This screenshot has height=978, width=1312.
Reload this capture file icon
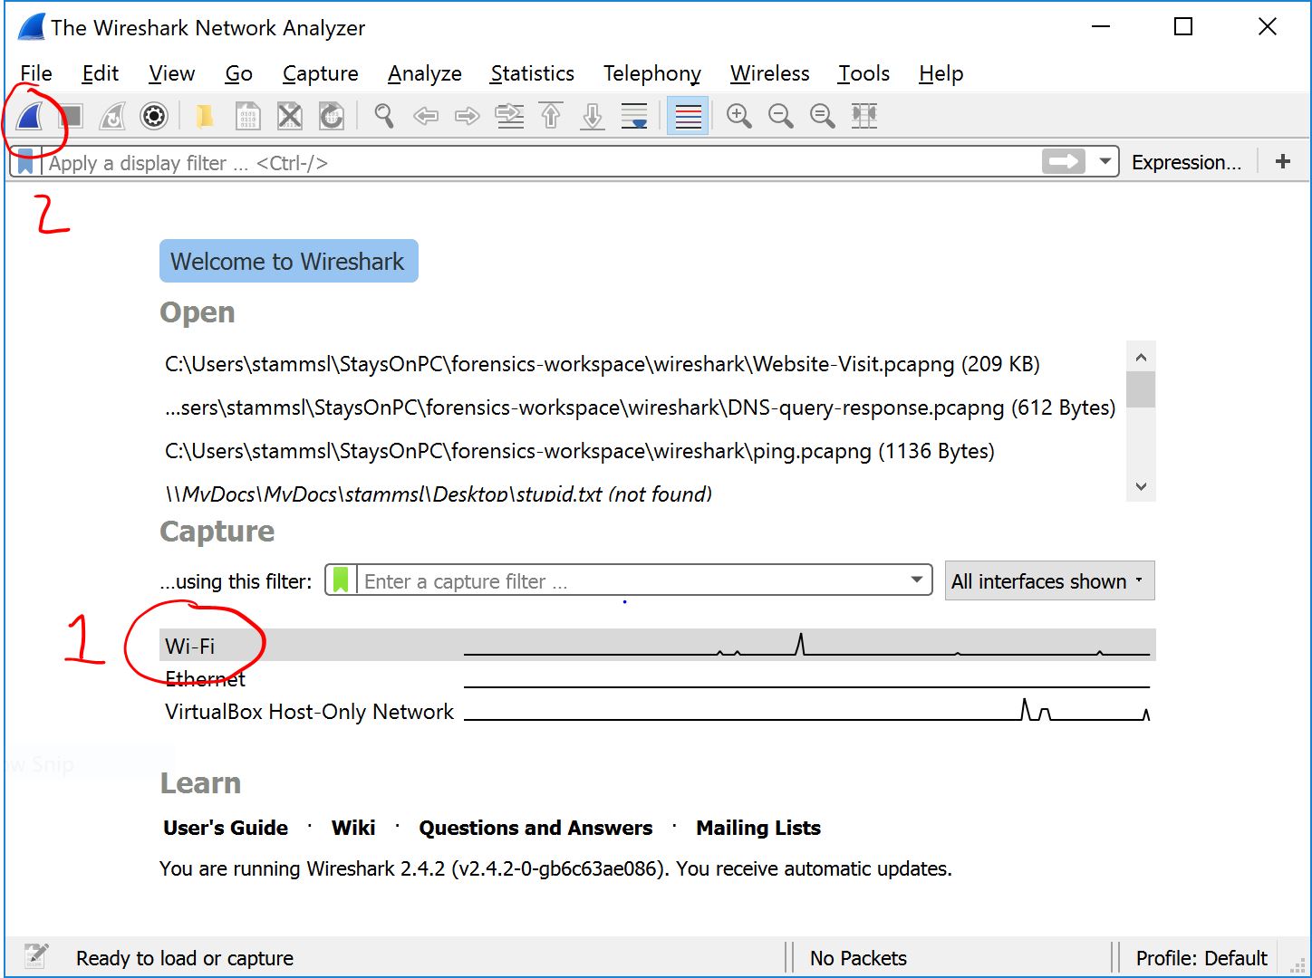[331, 116]
